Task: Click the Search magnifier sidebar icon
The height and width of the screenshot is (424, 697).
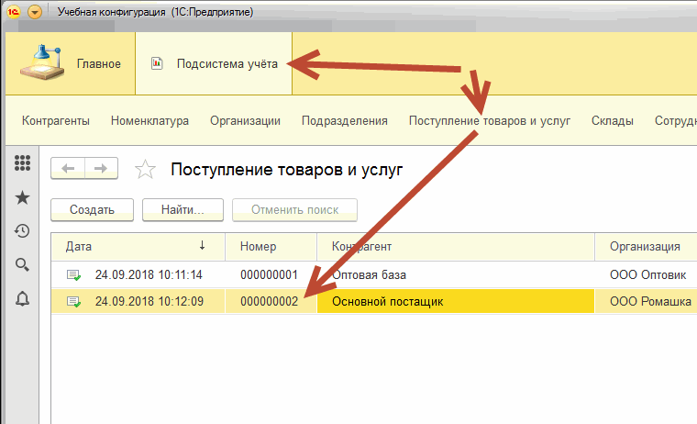Action: pos(23,265)
